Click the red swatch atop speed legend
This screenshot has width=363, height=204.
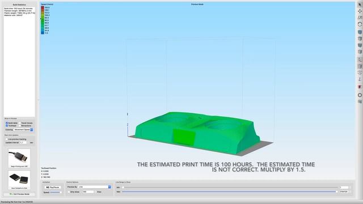tap(43, 7)
